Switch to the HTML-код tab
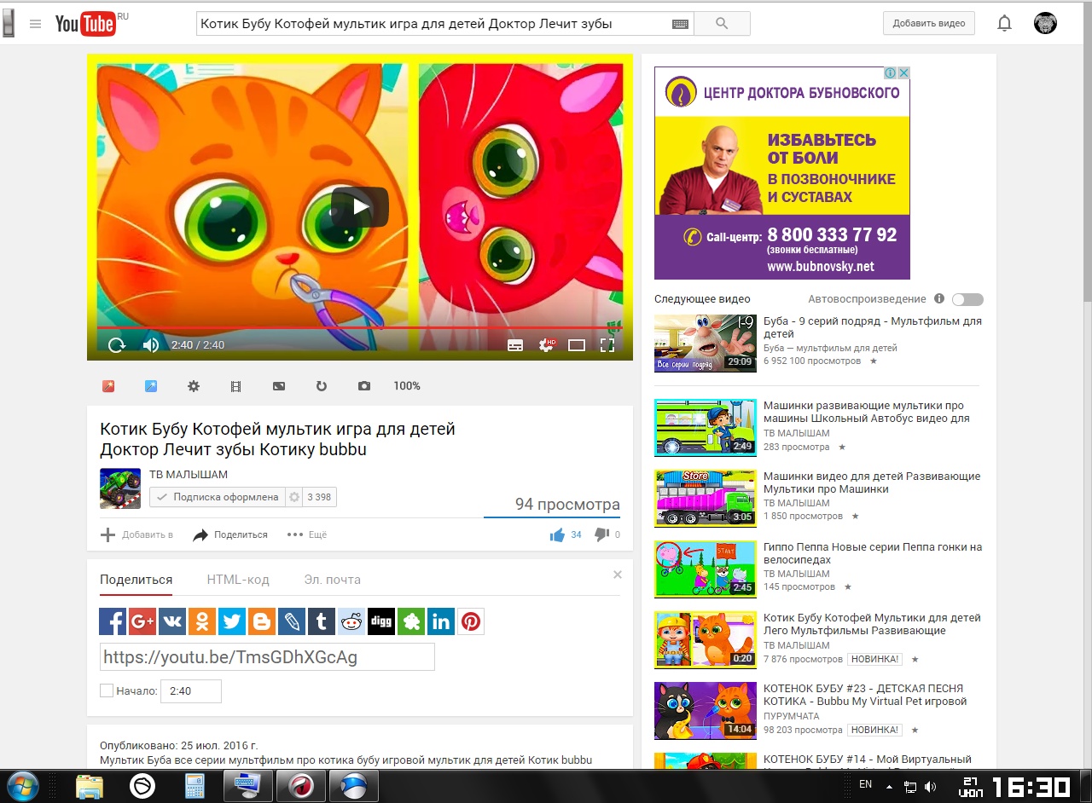This screenshot has height=803, width=1092. [x=238, y=580]
